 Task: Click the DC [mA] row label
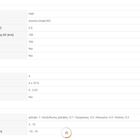7,35
